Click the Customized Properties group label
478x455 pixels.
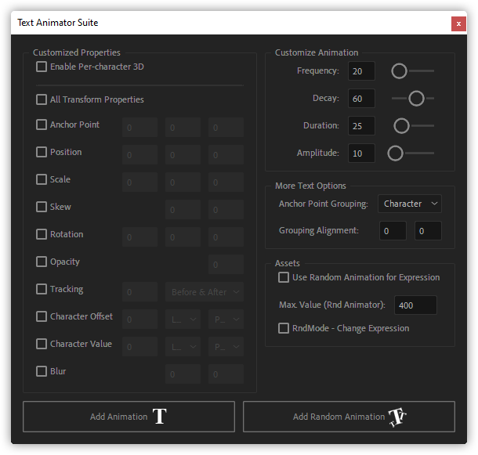(77, 52)
